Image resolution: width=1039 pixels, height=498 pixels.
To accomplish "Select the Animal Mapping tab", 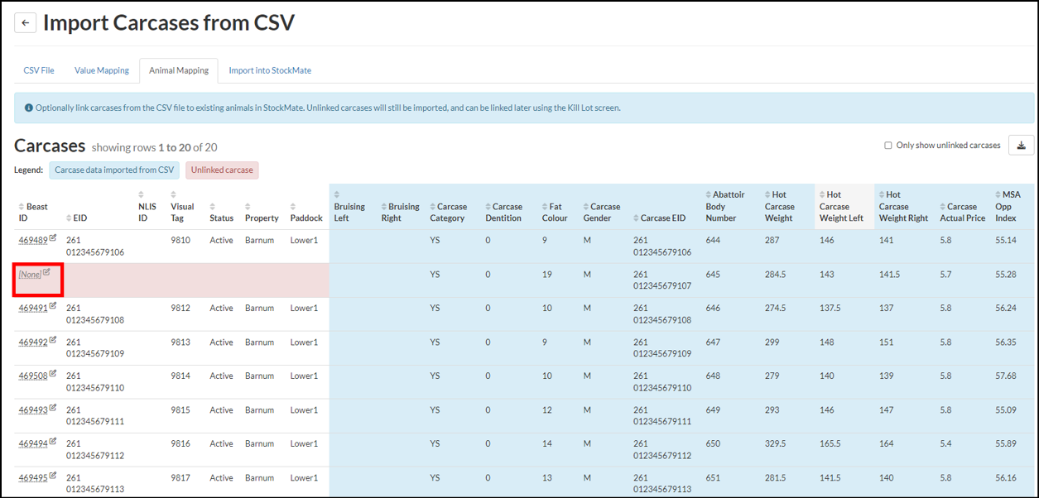I will (178, 70).
